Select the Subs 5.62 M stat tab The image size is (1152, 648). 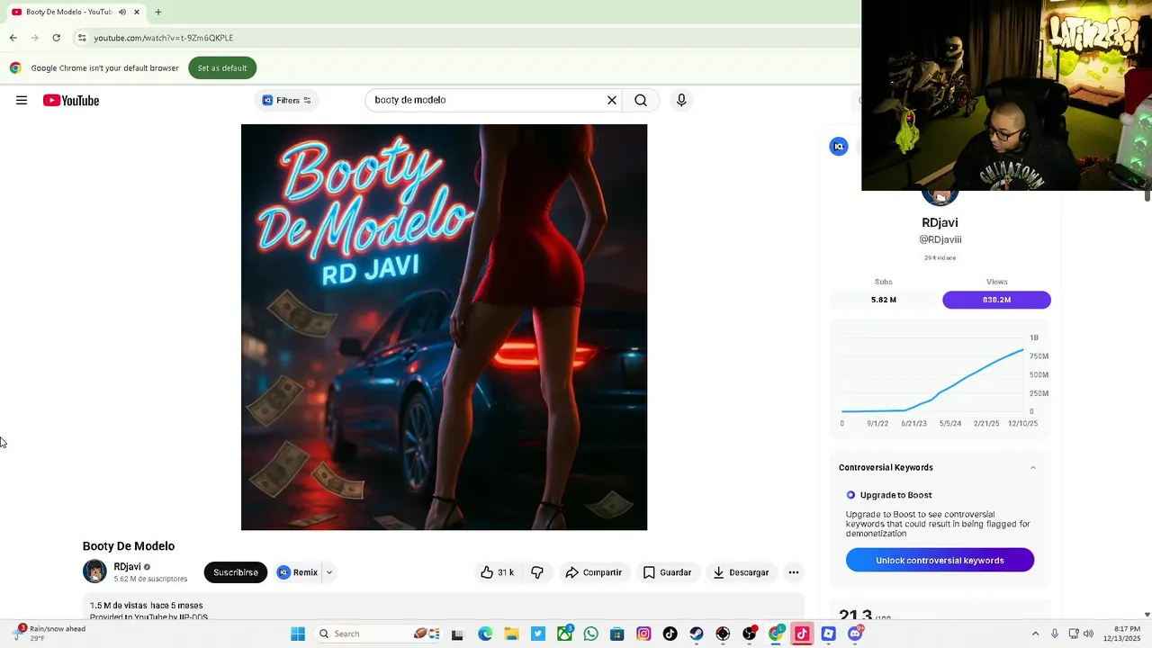(x=884, y=300)
